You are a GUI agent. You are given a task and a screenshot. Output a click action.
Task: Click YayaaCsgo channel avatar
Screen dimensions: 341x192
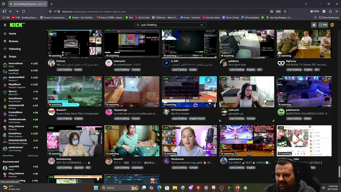109,112
